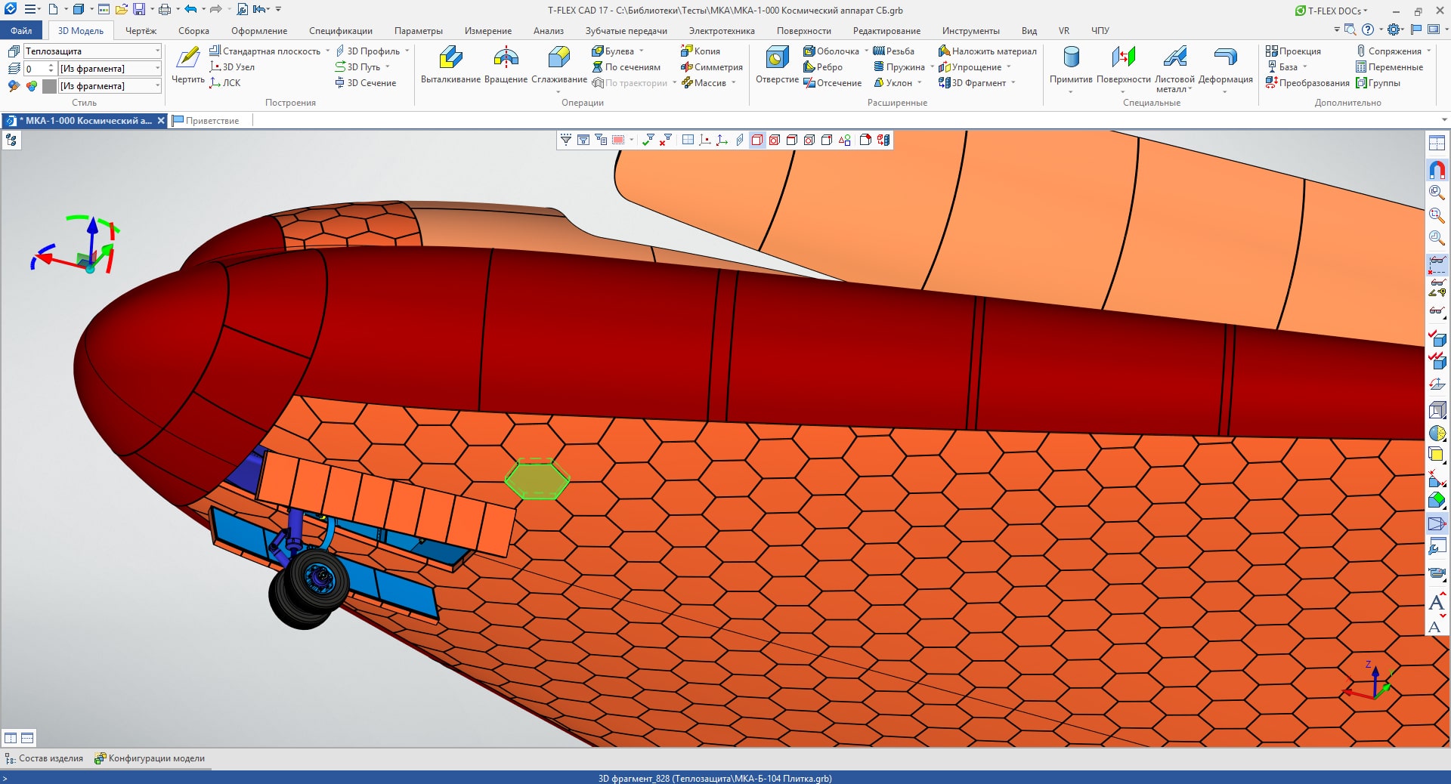The height and width of the screenshot is (784, 1451).
Task: Open T-FLEX DOCs dropdown
Action: (1332, 11)
